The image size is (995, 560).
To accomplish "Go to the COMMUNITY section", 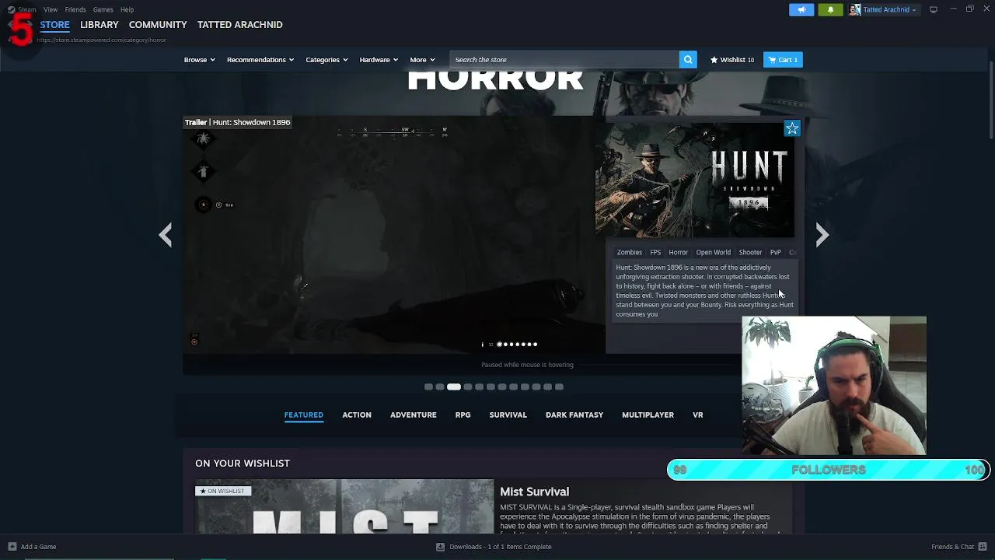I will point(158,25).
